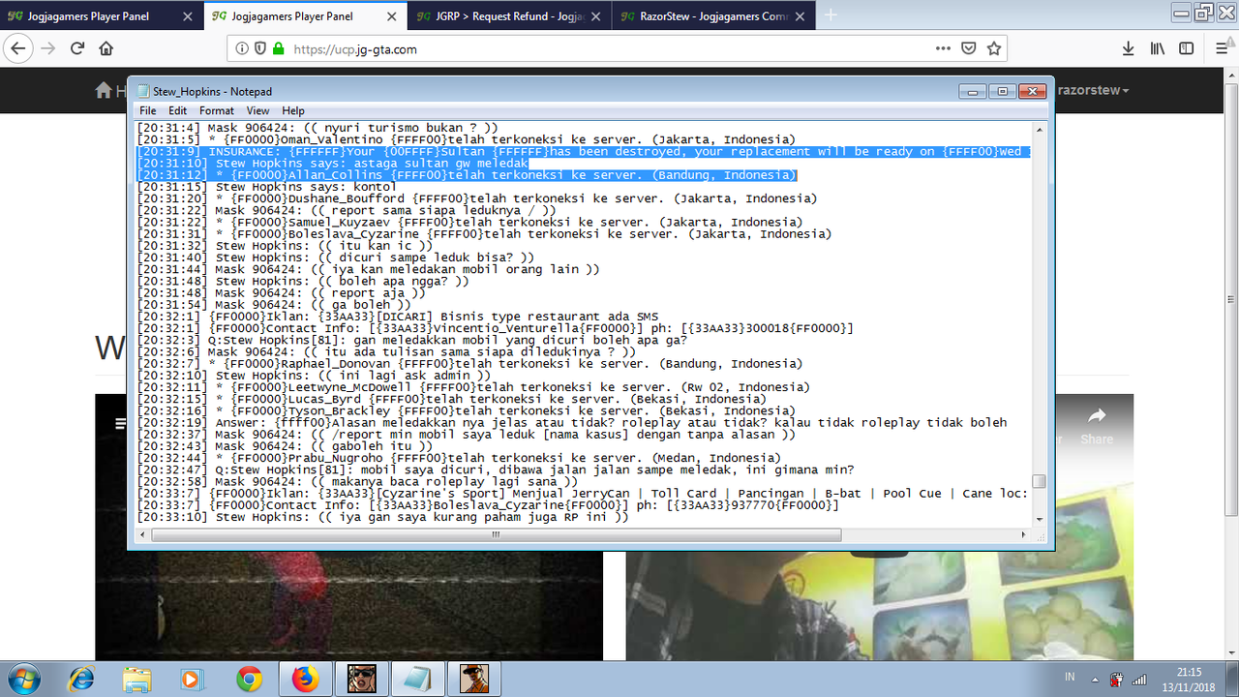Close the RazorStew tab
The width and height of the screenshot is (1239, 697).
801,16
